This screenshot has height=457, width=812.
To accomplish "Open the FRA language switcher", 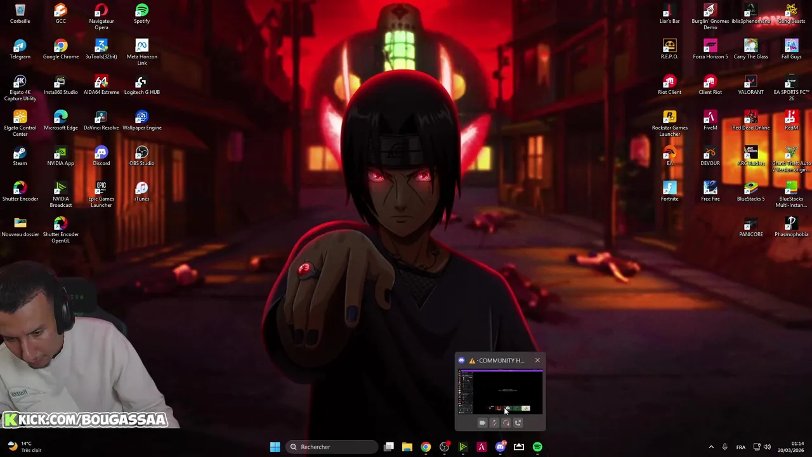I will 740,447.
